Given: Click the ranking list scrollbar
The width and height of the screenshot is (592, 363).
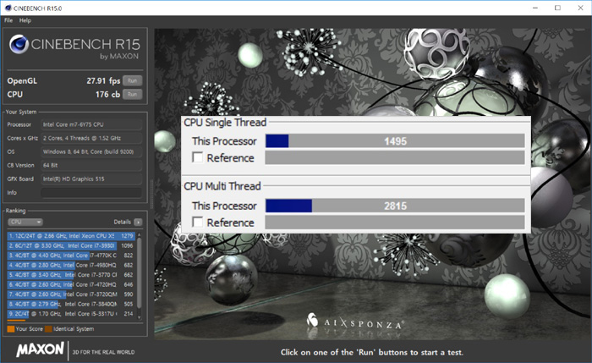Looking at the screenshot, I should tap(140, 272).
